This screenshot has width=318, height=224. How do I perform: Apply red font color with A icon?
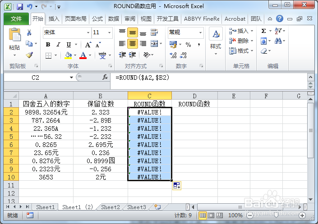coord(83,55)
